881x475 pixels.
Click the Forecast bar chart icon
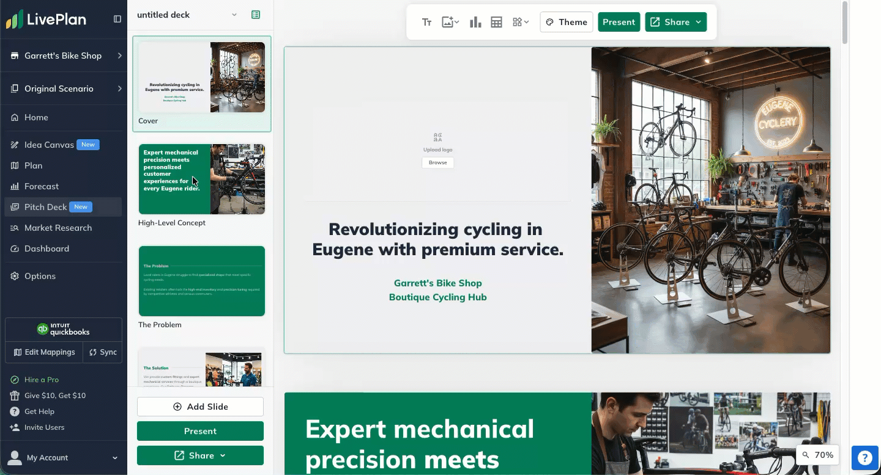15,186
